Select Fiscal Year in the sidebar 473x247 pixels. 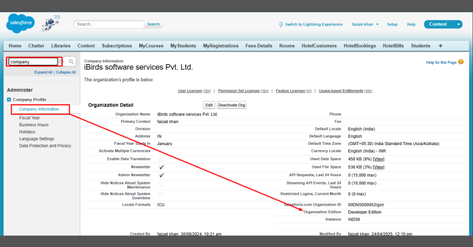tap(30, 118)
